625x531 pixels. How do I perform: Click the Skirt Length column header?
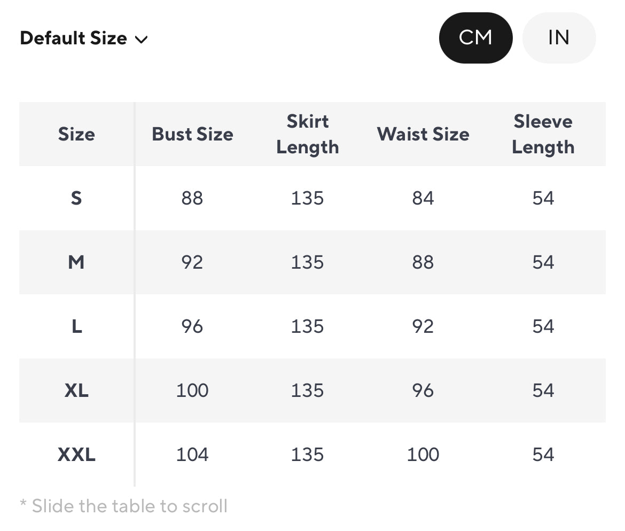click(308, 134)
